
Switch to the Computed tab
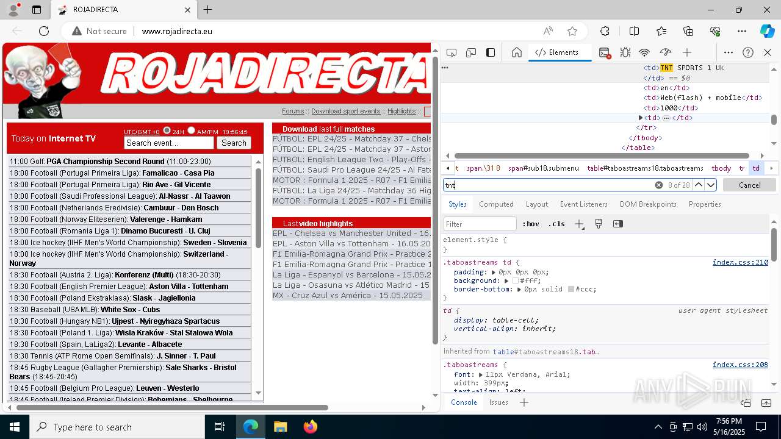click(x=496, y=204)
